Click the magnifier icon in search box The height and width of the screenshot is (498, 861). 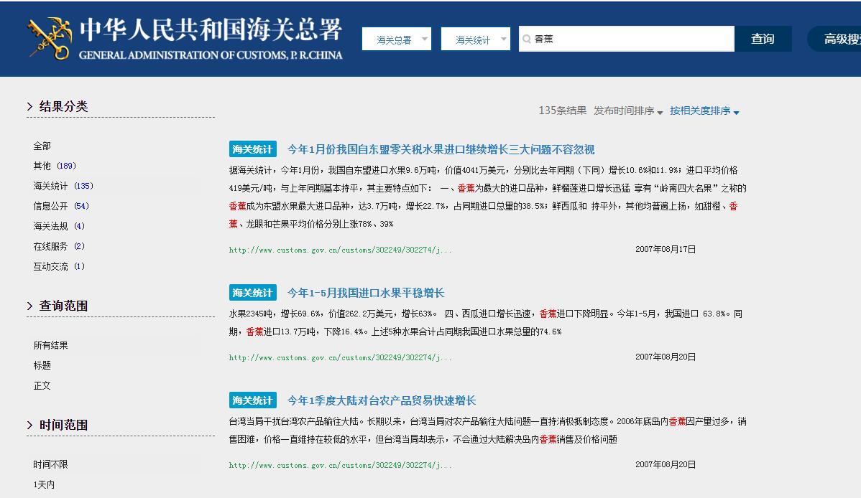[x=527, y=39]
